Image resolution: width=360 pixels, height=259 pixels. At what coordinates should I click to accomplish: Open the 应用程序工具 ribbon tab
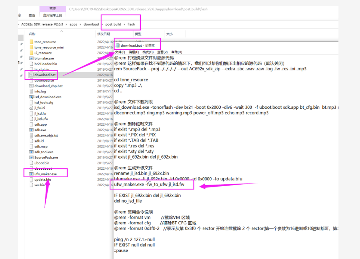(53, 15)
